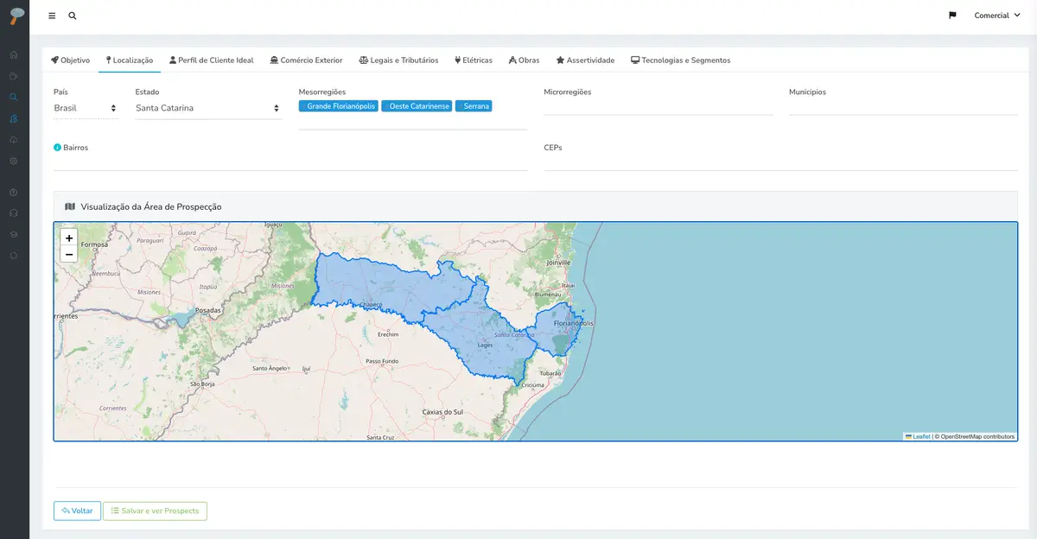Click the info icon next to Bairros
This screenshot has width=1037, height=539.
coord(57,148)
